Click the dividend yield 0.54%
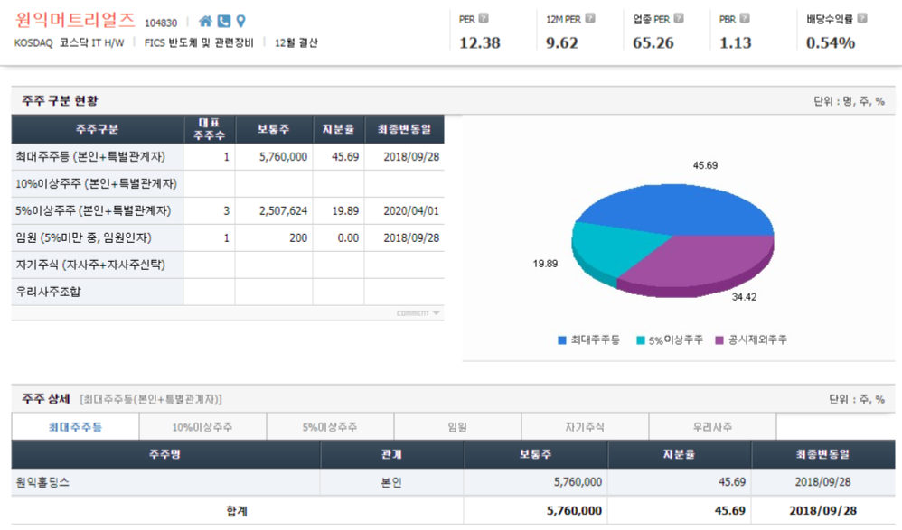Image resolution: width=902 pixels, height=530 pixels. pyautogui.click(x=830, y=43)
